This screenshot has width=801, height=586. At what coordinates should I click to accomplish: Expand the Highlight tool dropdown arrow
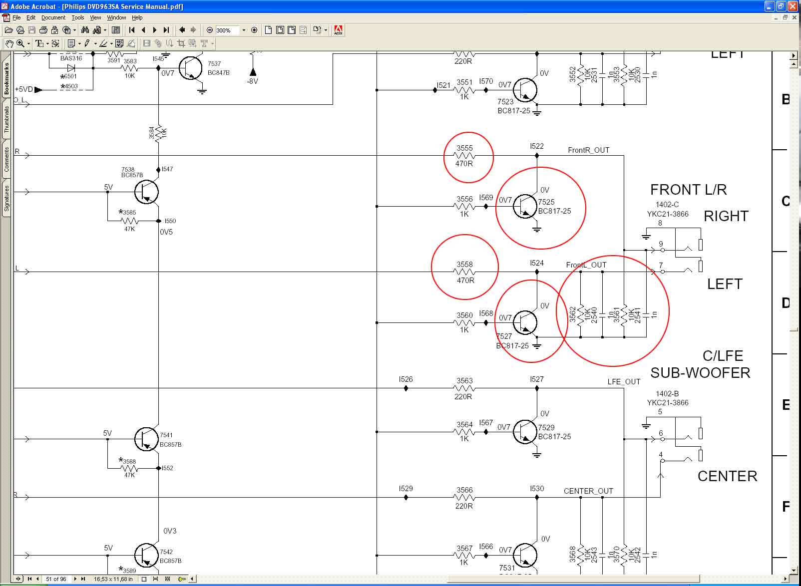(111, 43)
